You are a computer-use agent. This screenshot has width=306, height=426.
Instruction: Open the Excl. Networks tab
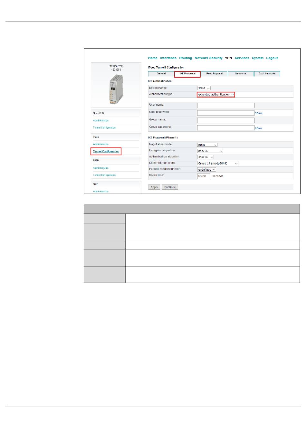click(267, 74)
